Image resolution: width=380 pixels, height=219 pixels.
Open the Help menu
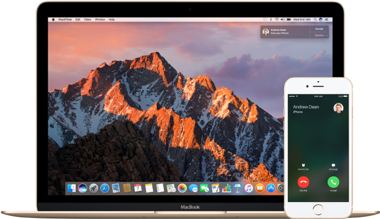pyautogui.click(x=111, y=20)
